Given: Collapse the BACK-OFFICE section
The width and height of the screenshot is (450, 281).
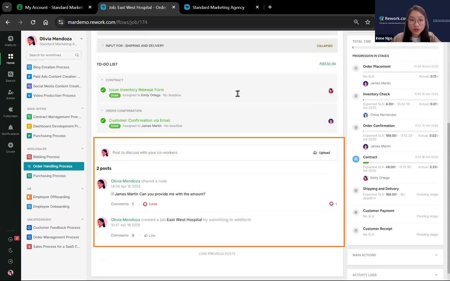Looking at the screenshot, I should click(82, 108).
